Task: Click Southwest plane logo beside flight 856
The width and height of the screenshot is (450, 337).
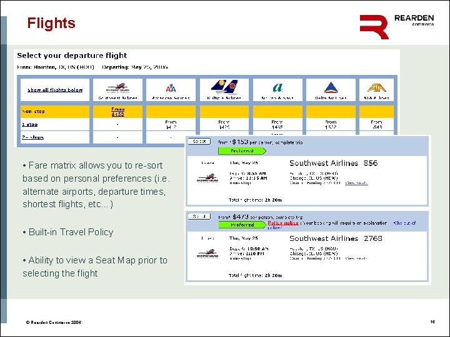Action: [x=207, y=178]
